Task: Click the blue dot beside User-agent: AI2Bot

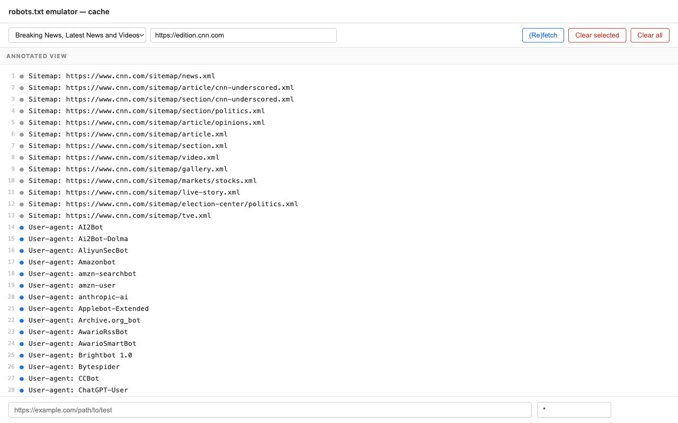Action: [22, 227]
